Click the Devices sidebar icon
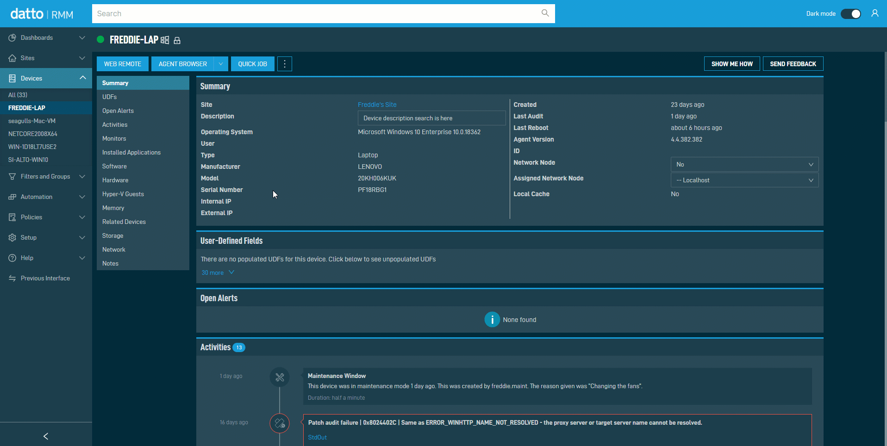Viewport: 887px width, 446px height. [x=12, y=78]
